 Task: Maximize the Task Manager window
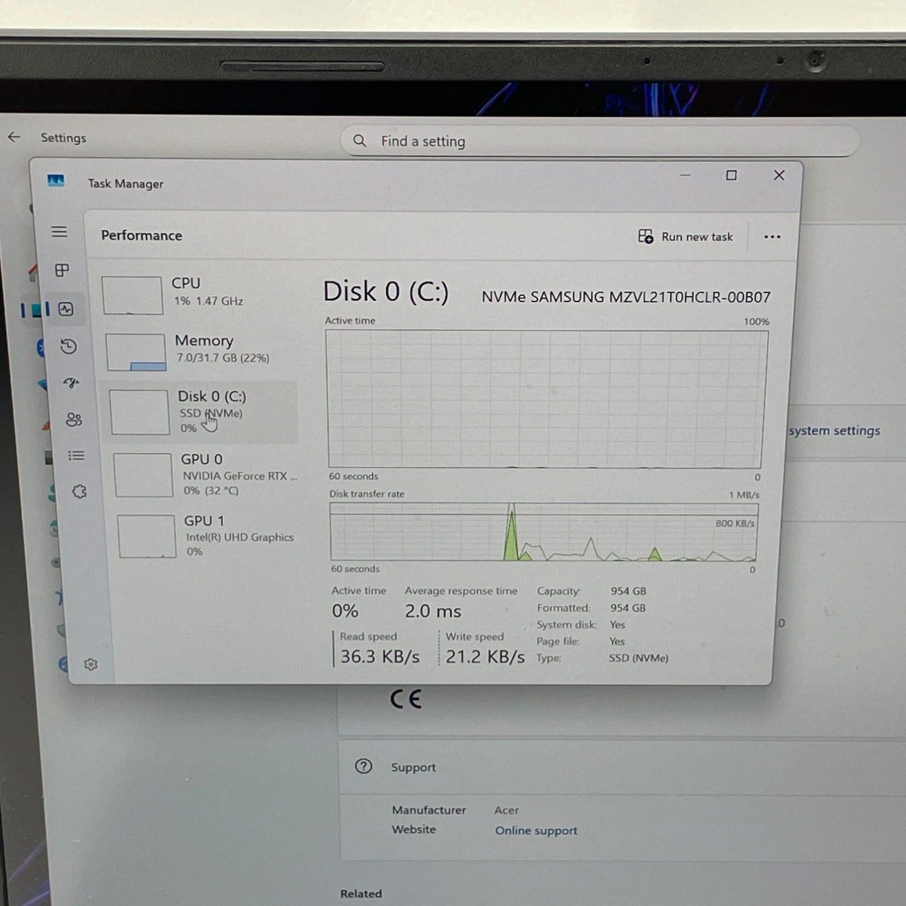click(731, 176)
